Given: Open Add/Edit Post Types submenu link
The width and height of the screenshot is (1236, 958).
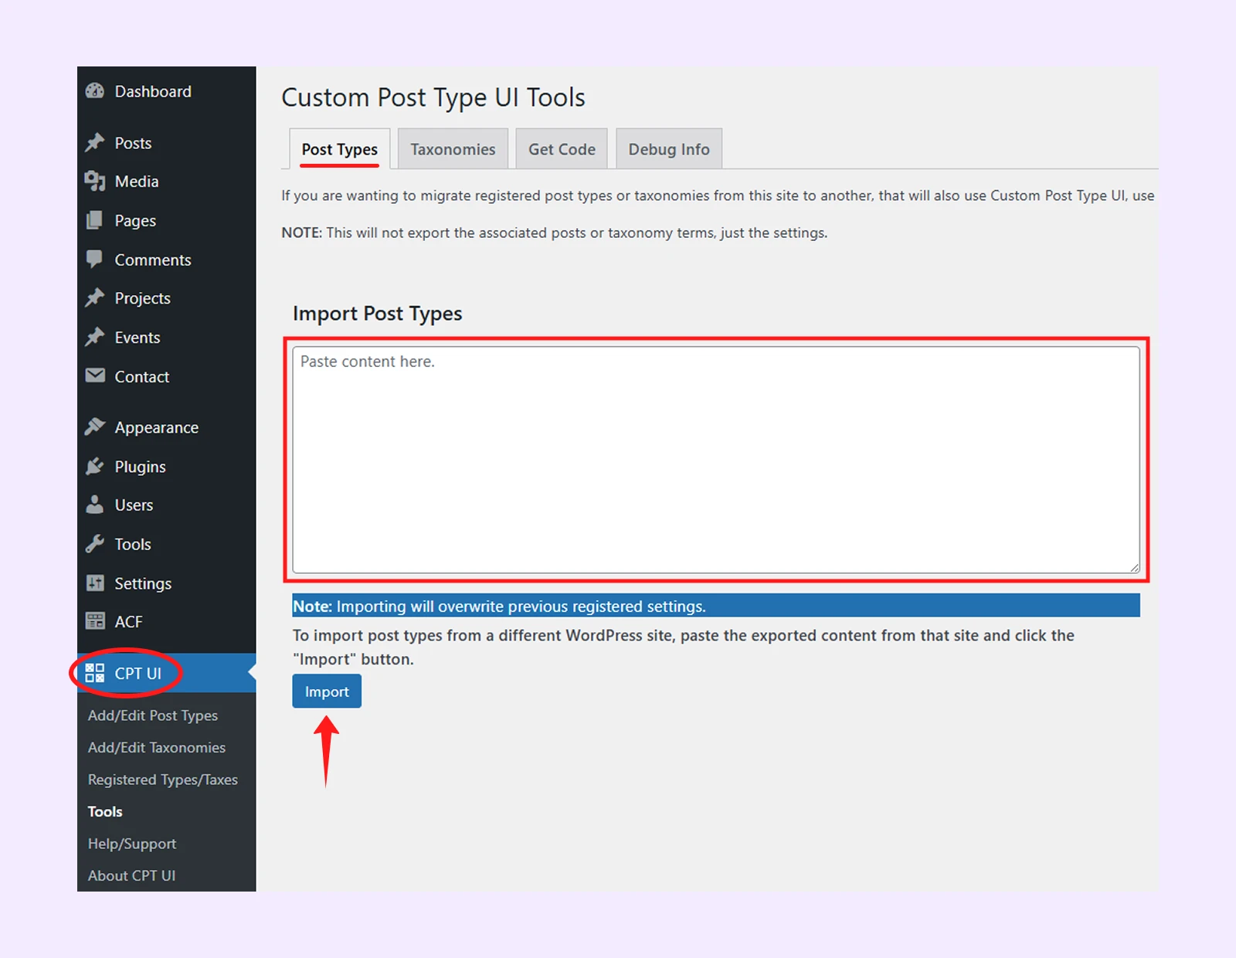Looking at the screenshot, I should pos(153,715).
